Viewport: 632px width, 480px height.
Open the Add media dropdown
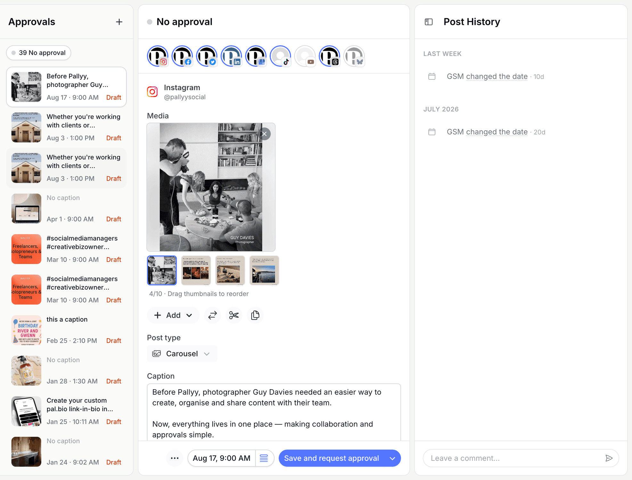point(173,315)
